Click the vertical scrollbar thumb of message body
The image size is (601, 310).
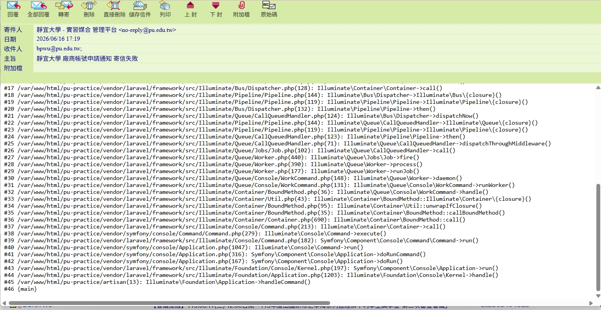click(598, 237)
